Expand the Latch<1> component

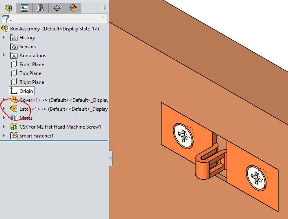click(x=4, y=109)
